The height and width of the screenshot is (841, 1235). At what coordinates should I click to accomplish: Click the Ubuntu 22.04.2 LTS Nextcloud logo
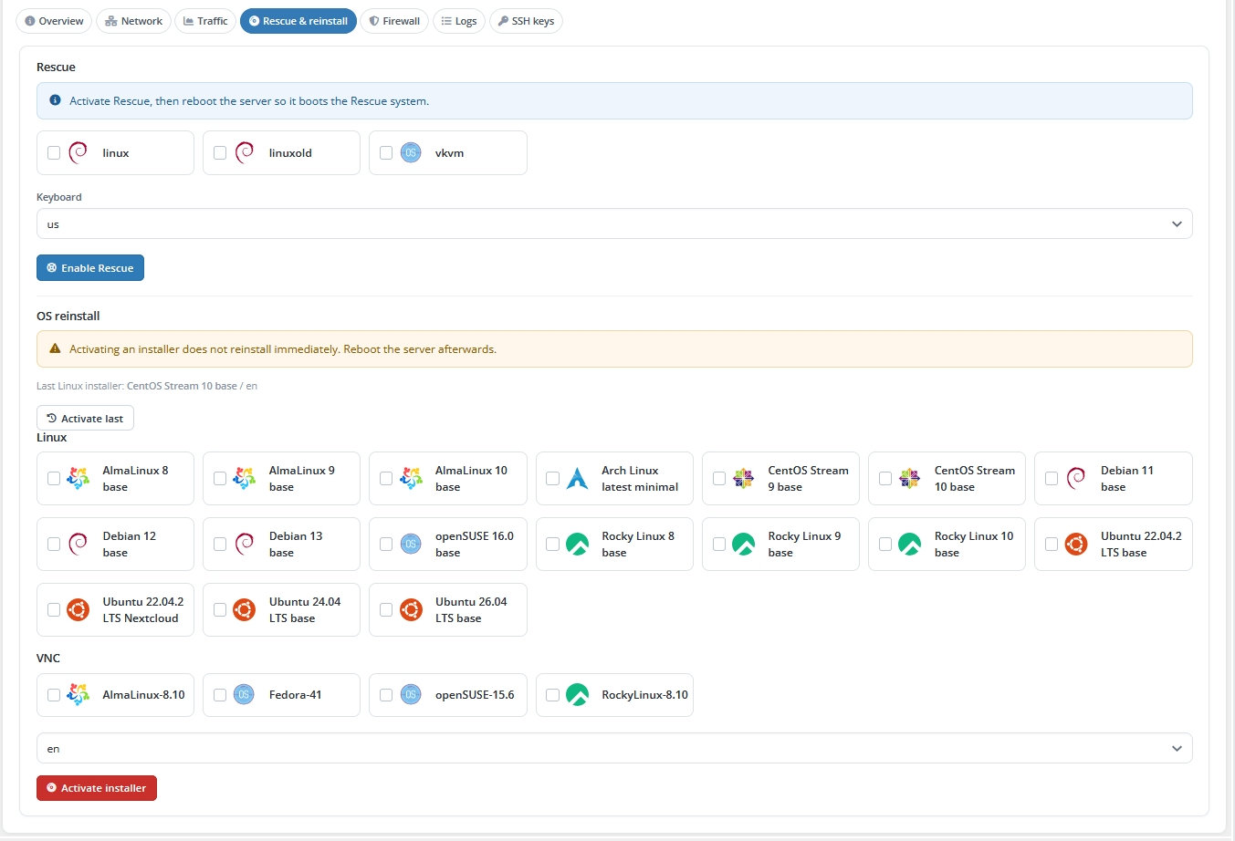(x=78, y=609)
